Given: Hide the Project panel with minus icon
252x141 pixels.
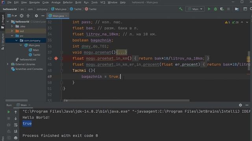Looking at the screenshot, I should (x=43, y=16).
